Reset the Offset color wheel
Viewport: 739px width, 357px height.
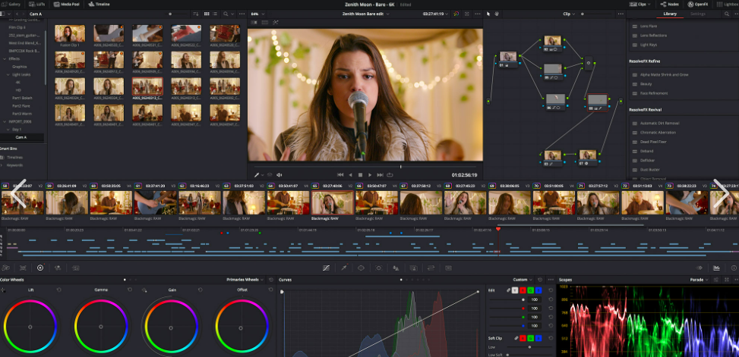(x=271, y=290)
